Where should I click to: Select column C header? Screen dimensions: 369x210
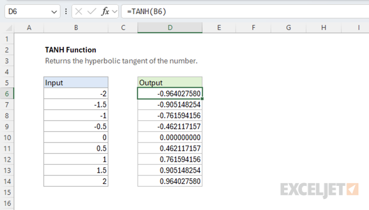tap(123, 28)
